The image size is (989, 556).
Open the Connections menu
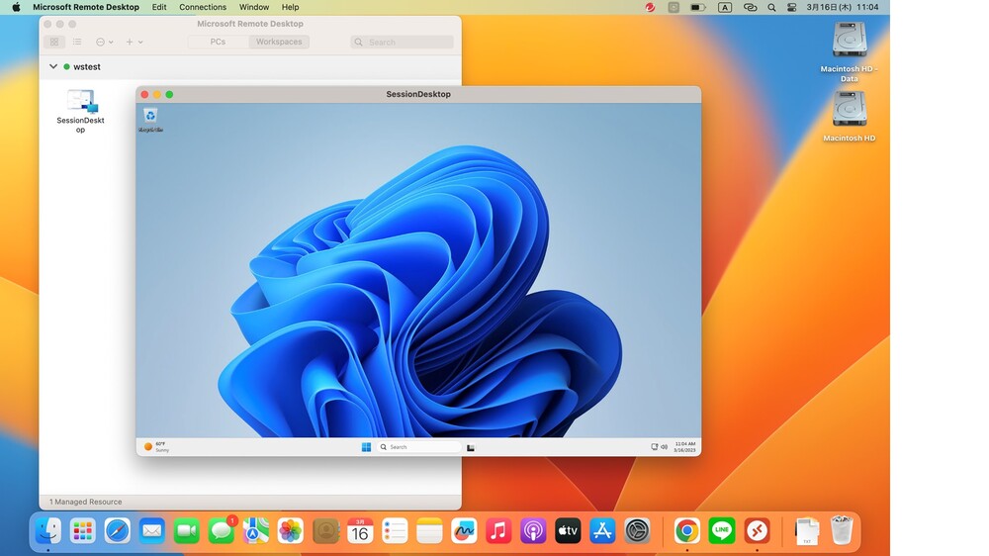coord(203,7)
